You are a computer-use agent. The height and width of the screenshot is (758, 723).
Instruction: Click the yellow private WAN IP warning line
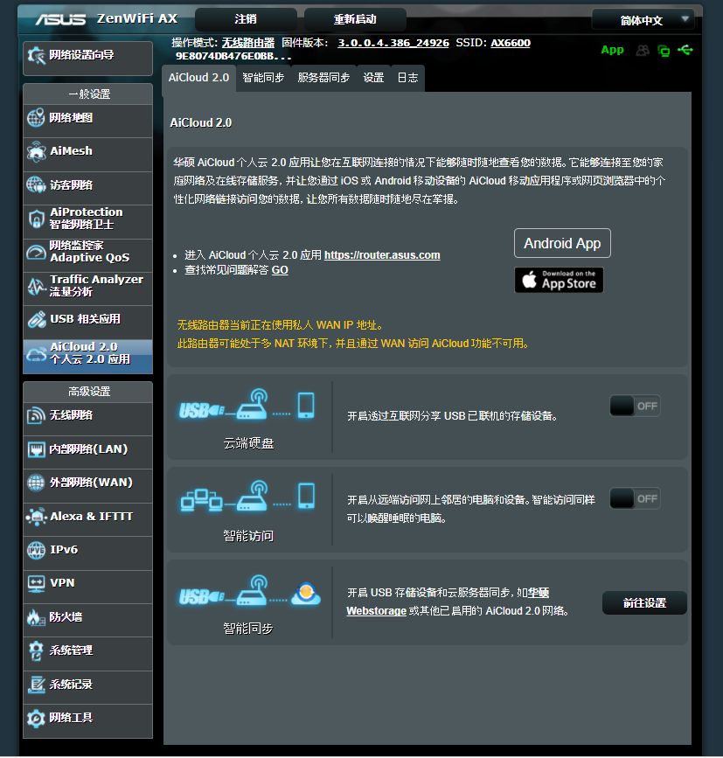click(280, 325)
